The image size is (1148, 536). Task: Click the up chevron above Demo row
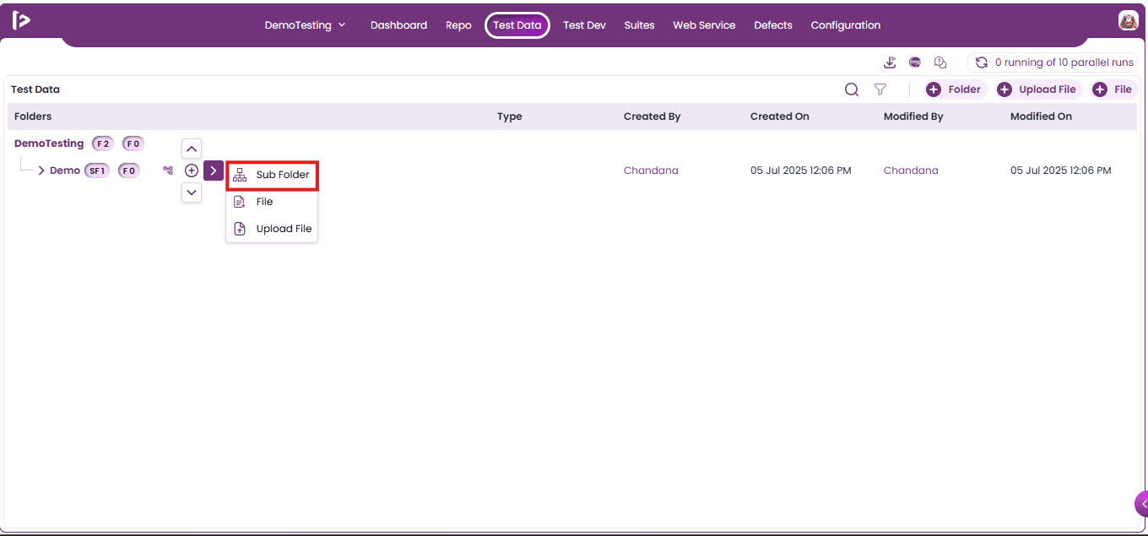pyautogui.click(x=192, y=149)
